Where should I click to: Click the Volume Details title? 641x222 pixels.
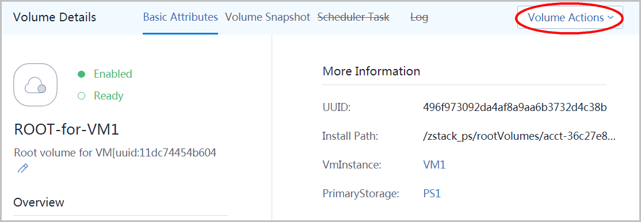point(55,17)
